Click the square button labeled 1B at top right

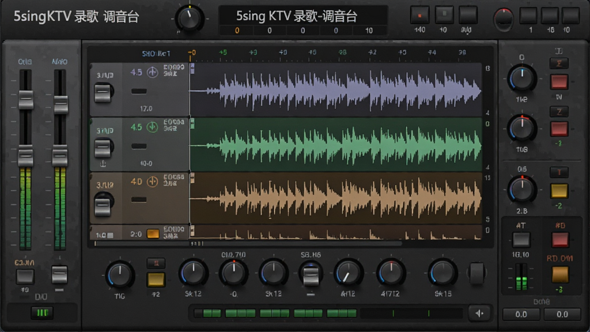pos(549,16)
